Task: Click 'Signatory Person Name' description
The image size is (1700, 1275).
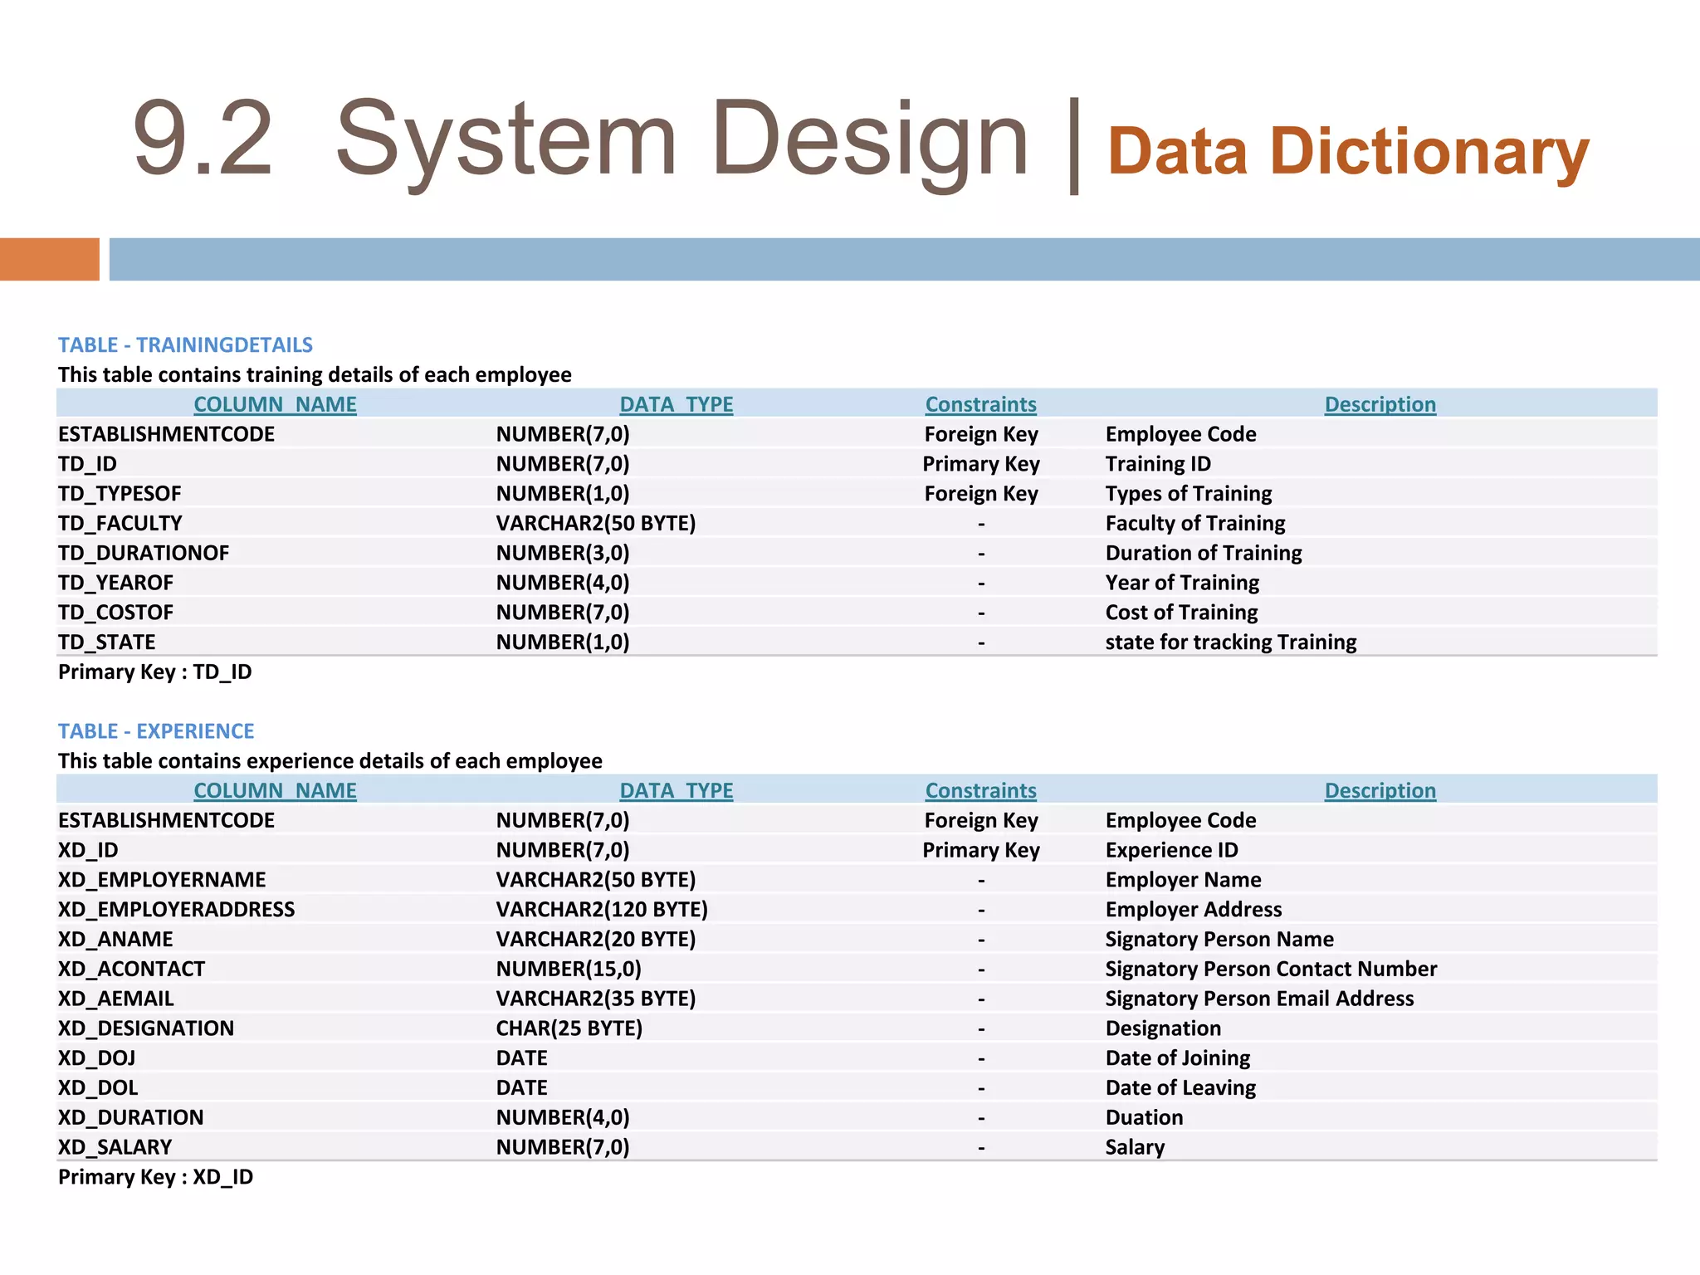Action: tap(1219, 940)
